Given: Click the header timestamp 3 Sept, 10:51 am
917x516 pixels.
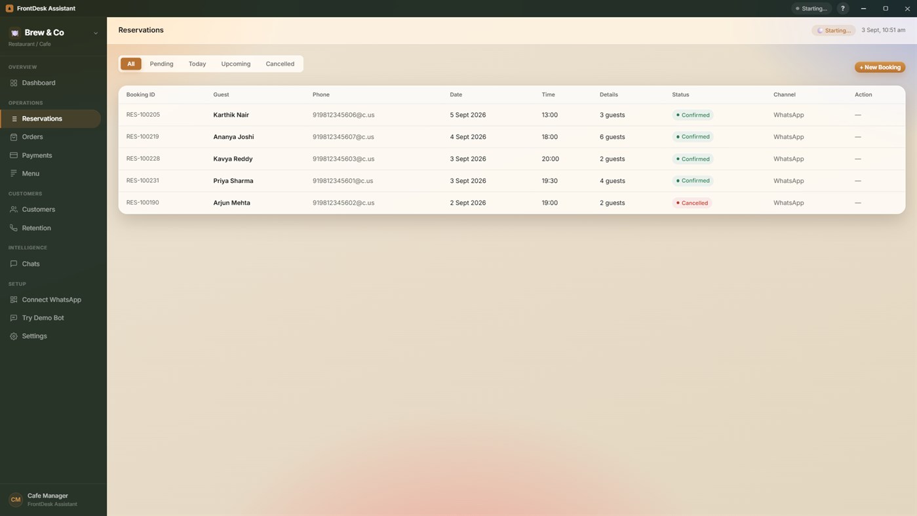Looking at the screenshot, I should pyautogui.click(x=884, y=30).
